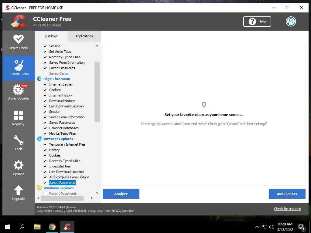Click horizontal scroll right arrow

92,198
